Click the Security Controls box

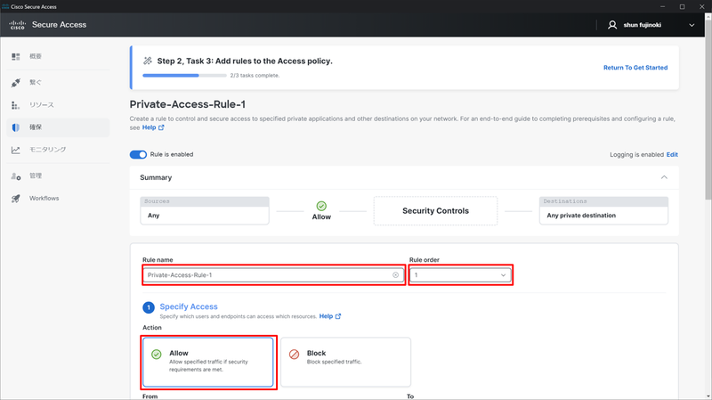[435, 211]
